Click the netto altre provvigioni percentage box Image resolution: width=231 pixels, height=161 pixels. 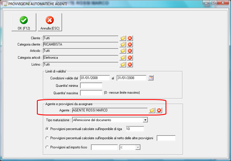166,138
